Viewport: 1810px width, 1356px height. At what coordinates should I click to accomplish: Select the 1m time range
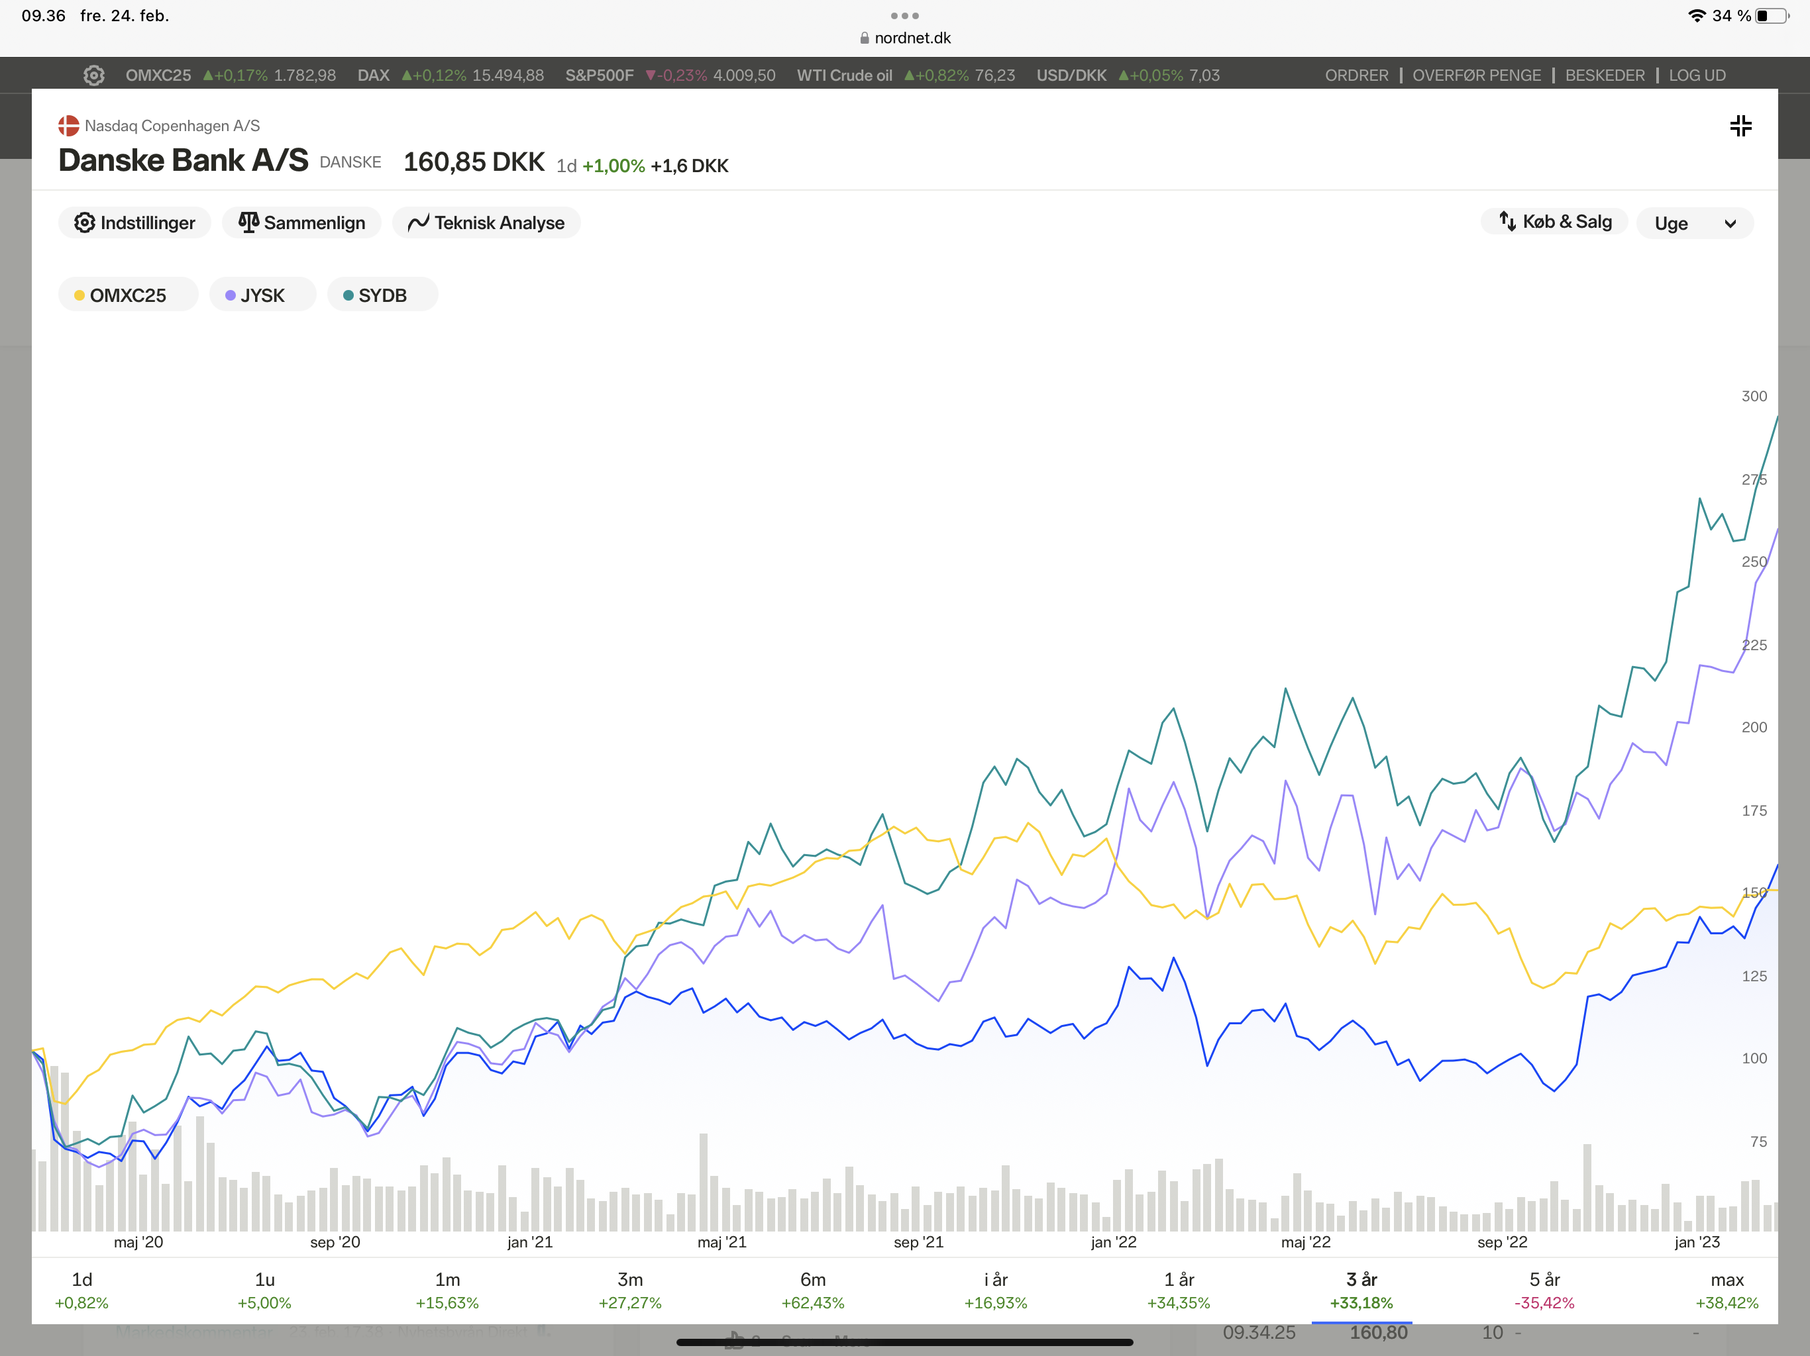pos(447,1290)
